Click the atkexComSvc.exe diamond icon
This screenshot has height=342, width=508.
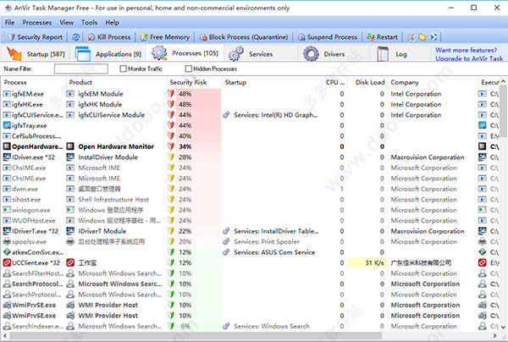click(x=7, y=252)
